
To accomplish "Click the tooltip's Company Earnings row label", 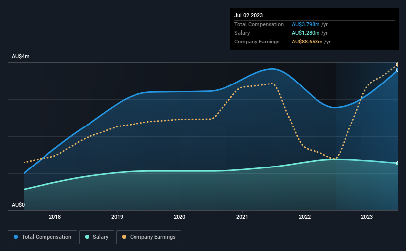I will [257, 42].
